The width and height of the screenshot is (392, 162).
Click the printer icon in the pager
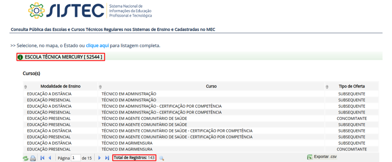[33, 158]
